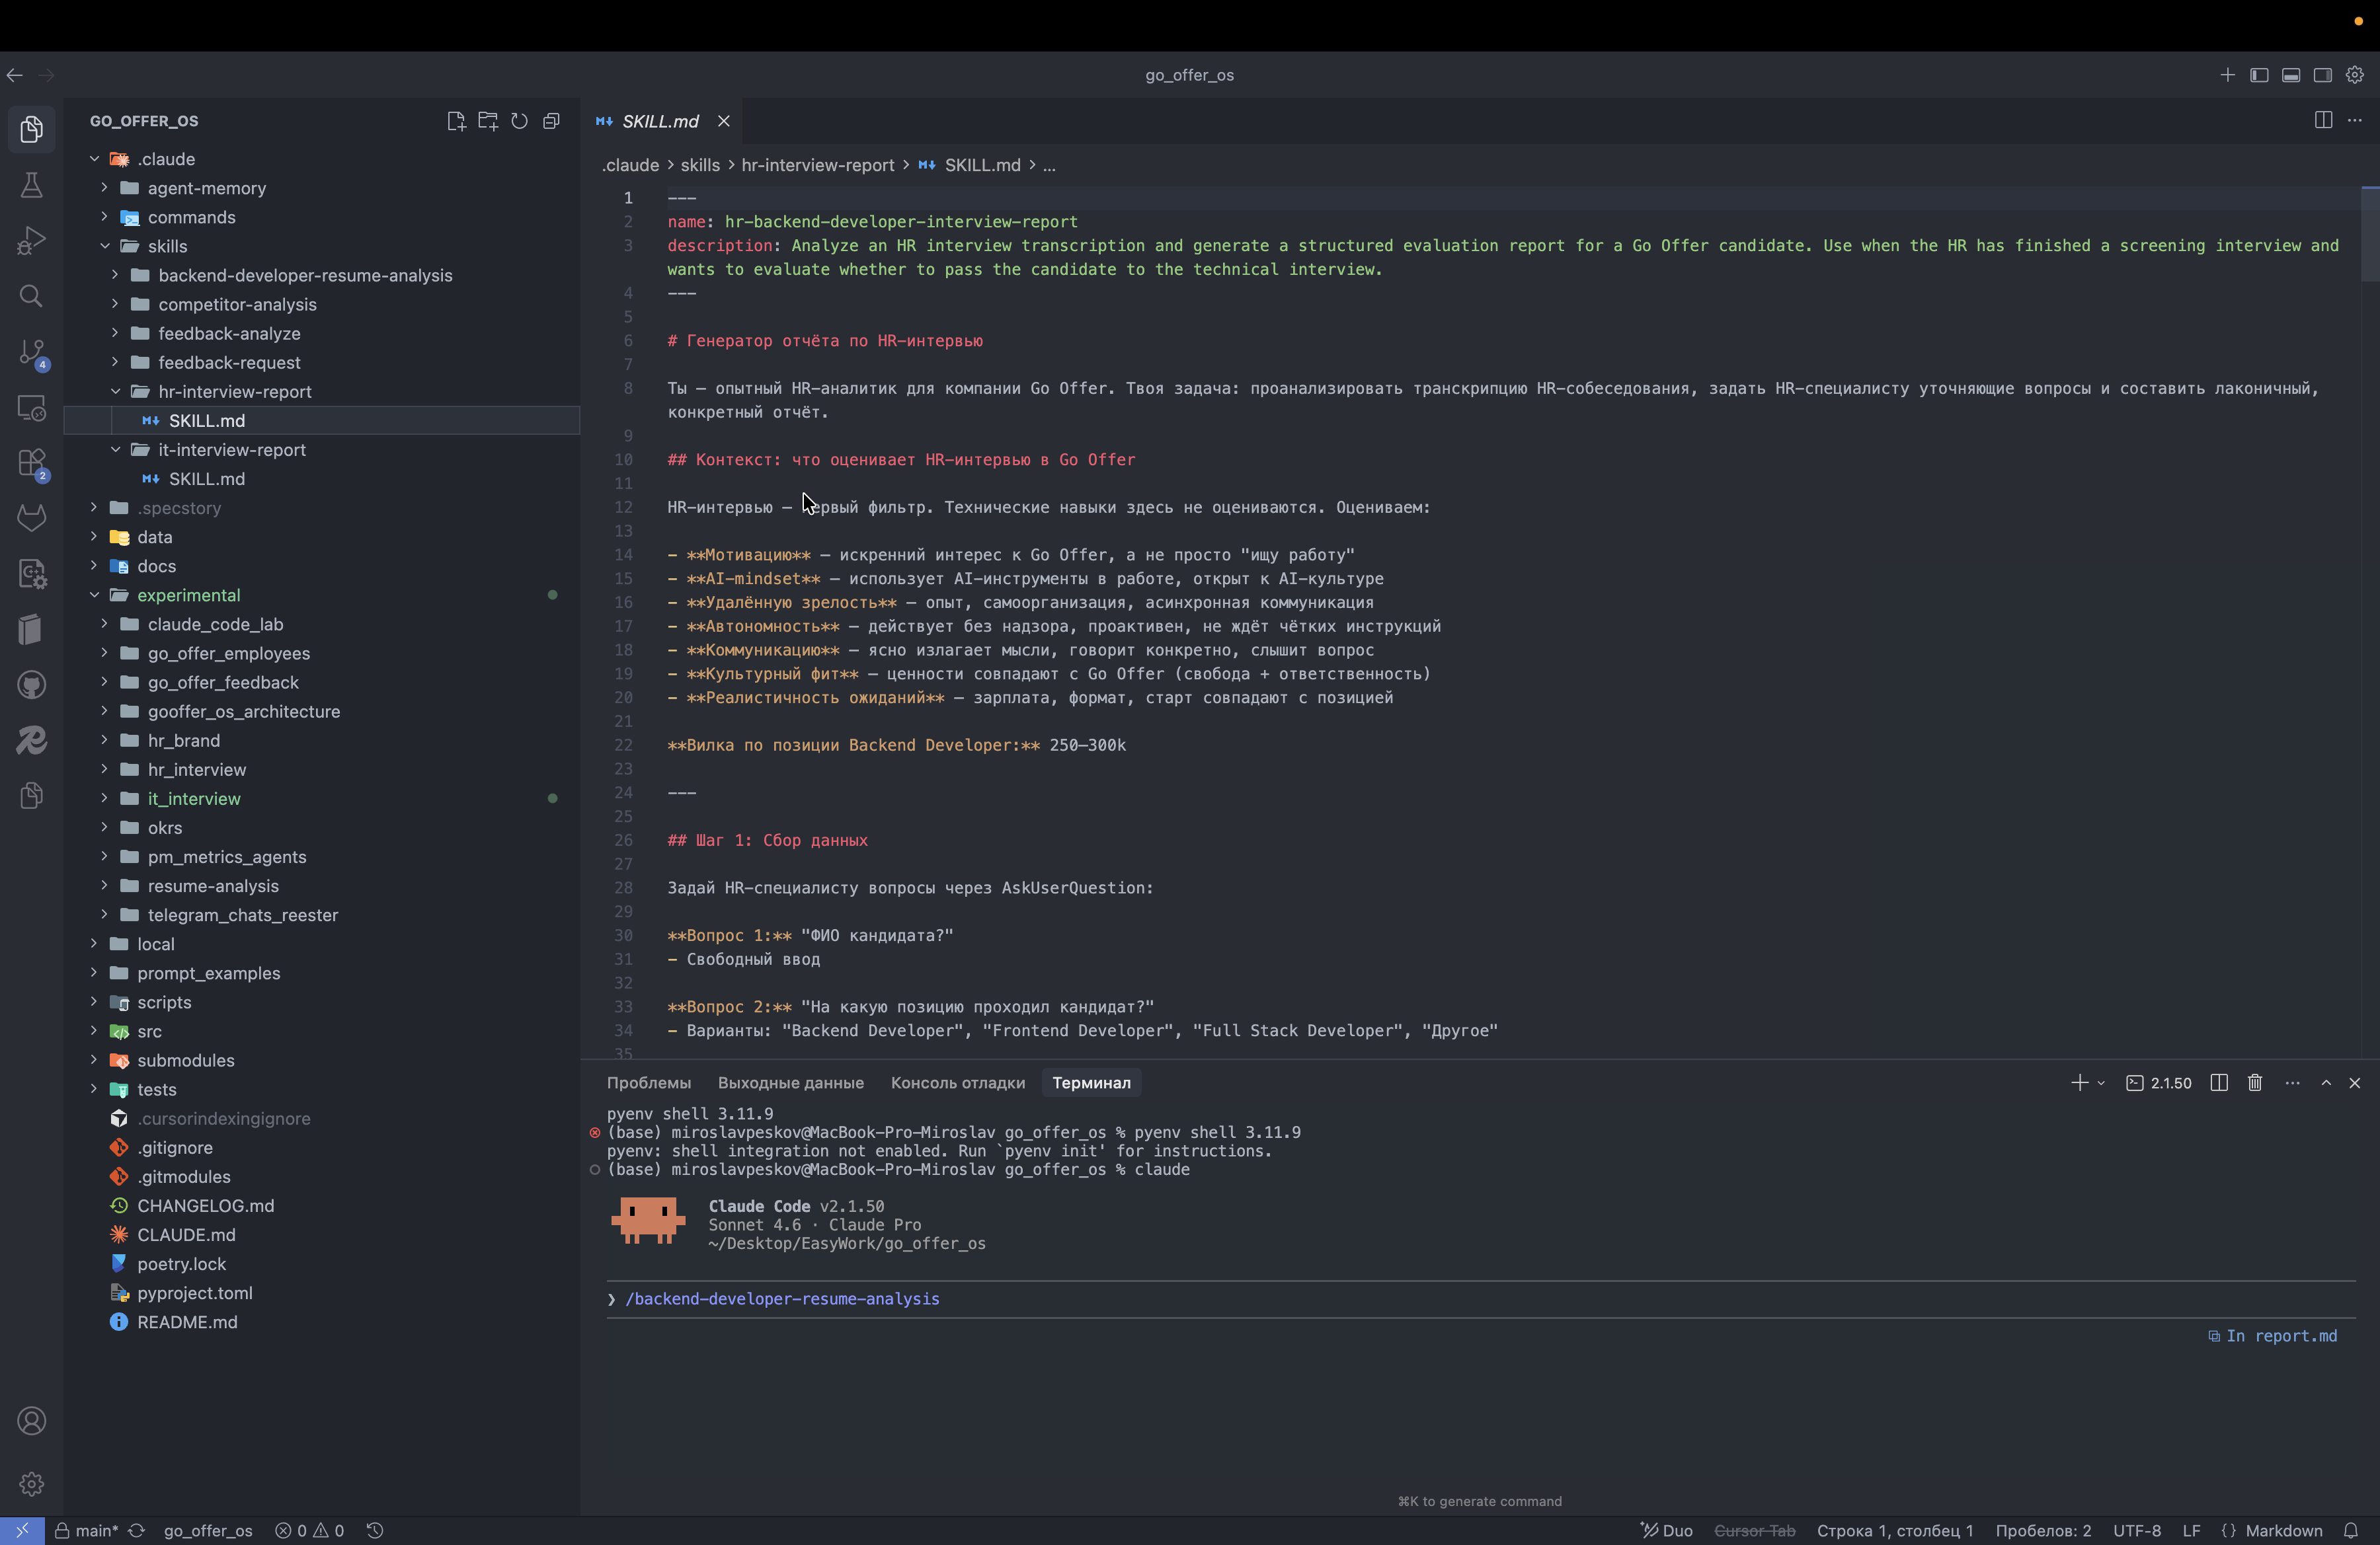Open the Extensions view in the activity bar
The width and height of the screenshot is (2380, 1545).
(x=31, y=463)
